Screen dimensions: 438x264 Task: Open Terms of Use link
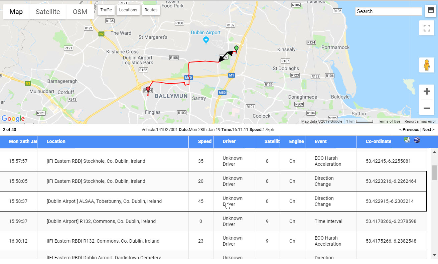tap(389, 121)
